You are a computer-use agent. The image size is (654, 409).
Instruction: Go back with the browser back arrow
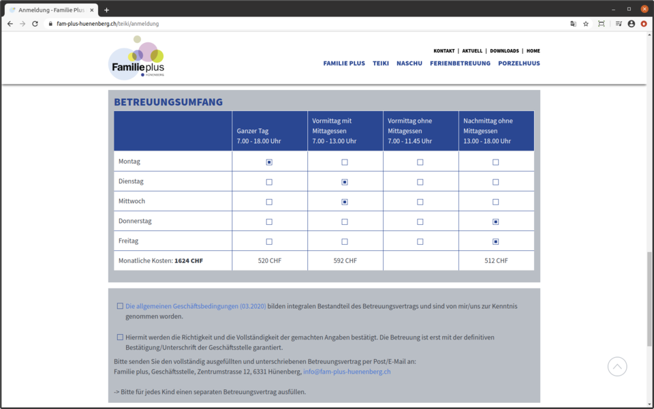tap(10, 24)
